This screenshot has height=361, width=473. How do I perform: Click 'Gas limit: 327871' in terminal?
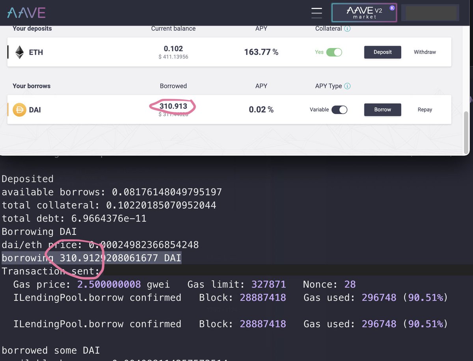(x=237, y=284)
